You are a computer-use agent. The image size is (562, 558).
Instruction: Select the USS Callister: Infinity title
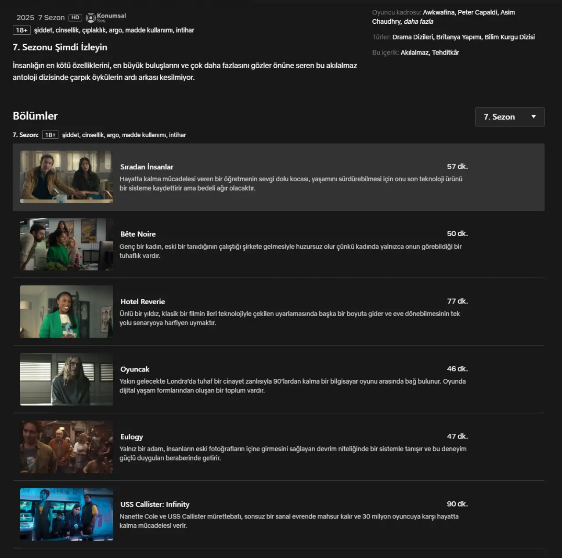pos(155,504)
